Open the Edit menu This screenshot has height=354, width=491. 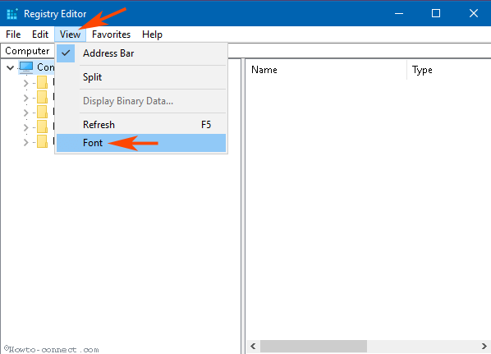pyautogui.click(x=40, y=34)
